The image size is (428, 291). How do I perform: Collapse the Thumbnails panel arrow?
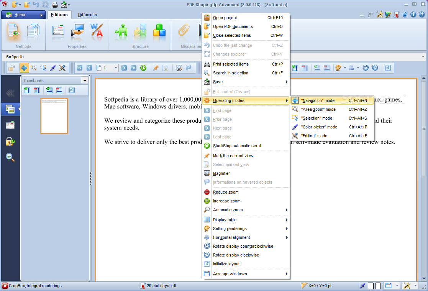pyautogui.click(x=85, y=81)
